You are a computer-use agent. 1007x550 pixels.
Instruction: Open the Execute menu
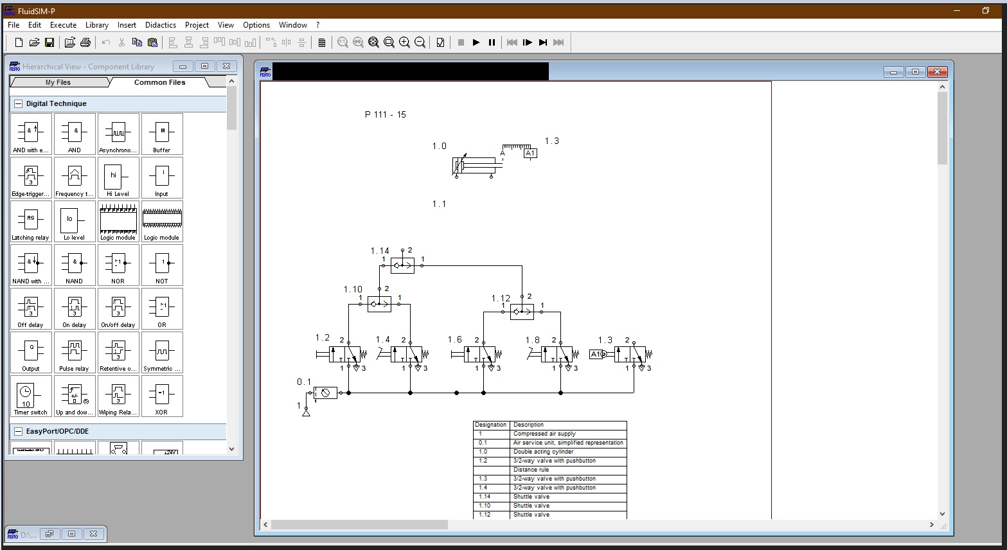point(63,25)
